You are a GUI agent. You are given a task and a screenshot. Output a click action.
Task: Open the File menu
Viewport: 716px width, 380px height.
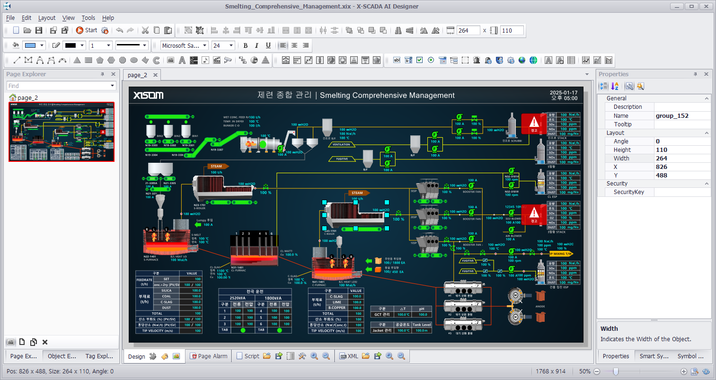coord(10,18)
